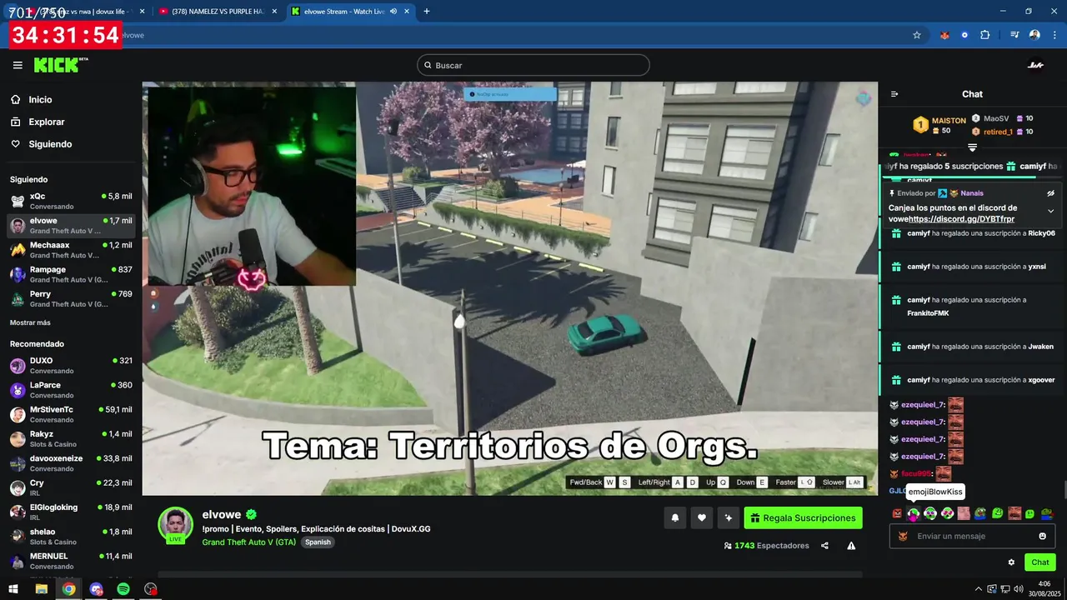Open Chrome extensions puzzle icon
The image size is (1067, 600).
point(985,35)
